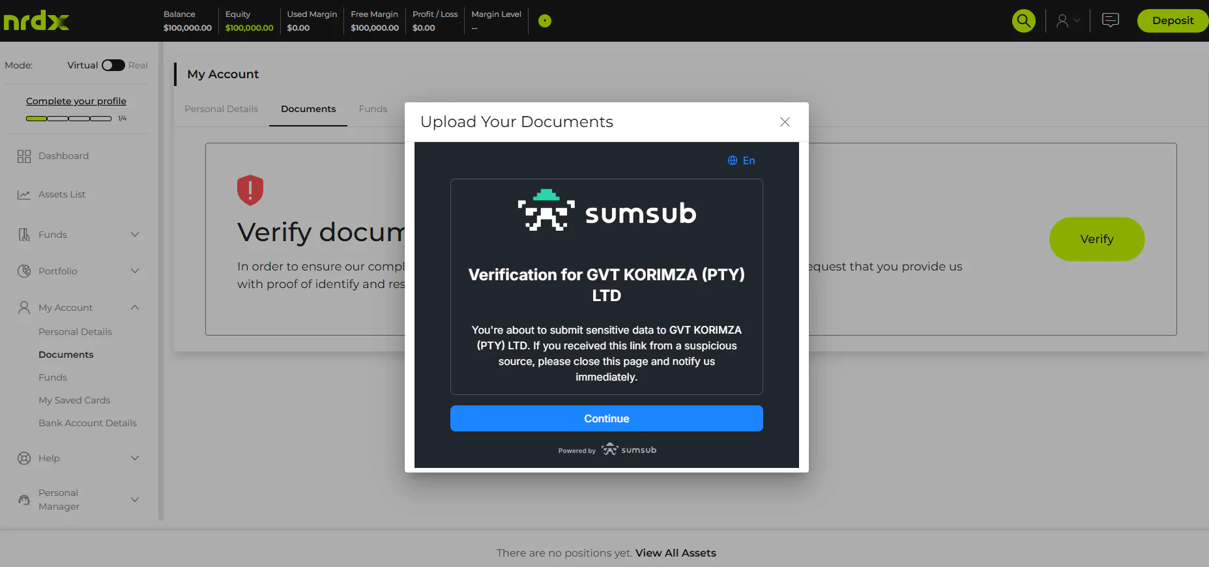Open Complete your profile link
This screenshot has width=1209, height=567.
pos(76,101)
